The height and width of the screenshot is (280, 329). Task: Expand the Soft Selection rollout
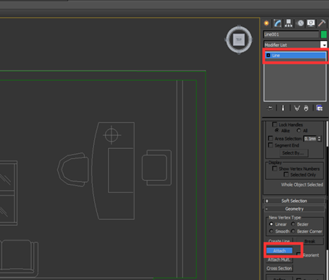coord(294,201)
